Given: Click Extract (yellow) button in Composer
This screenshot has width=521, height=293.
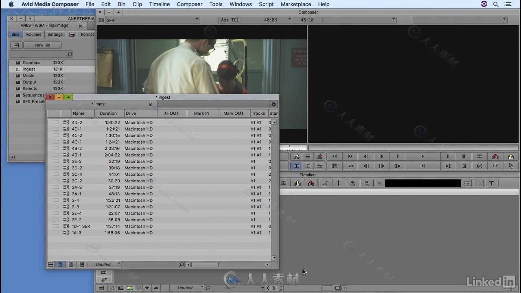Looking at the screenshot, I should click(x=511, y=156).
